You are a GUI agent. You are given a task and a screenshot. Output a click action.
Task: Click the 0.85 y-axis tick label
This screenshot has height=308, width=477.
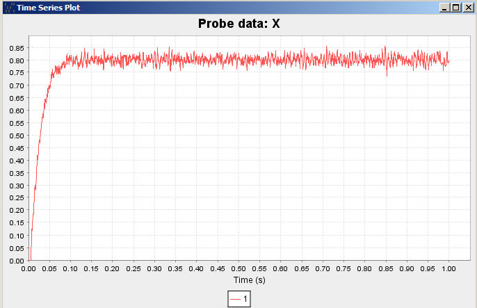17,49
